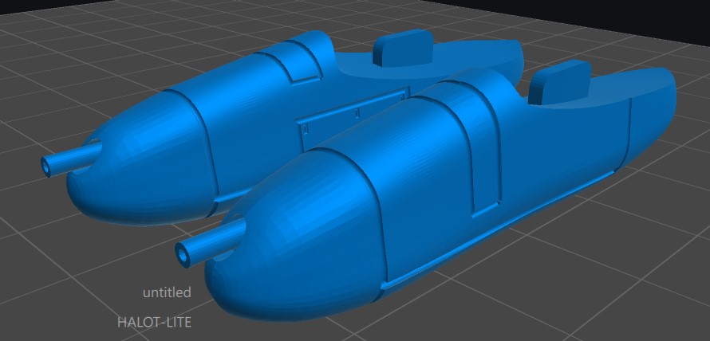Select the flat bracket plate between the pods
This screenshot has height=341, width=710.
(351, 118)
